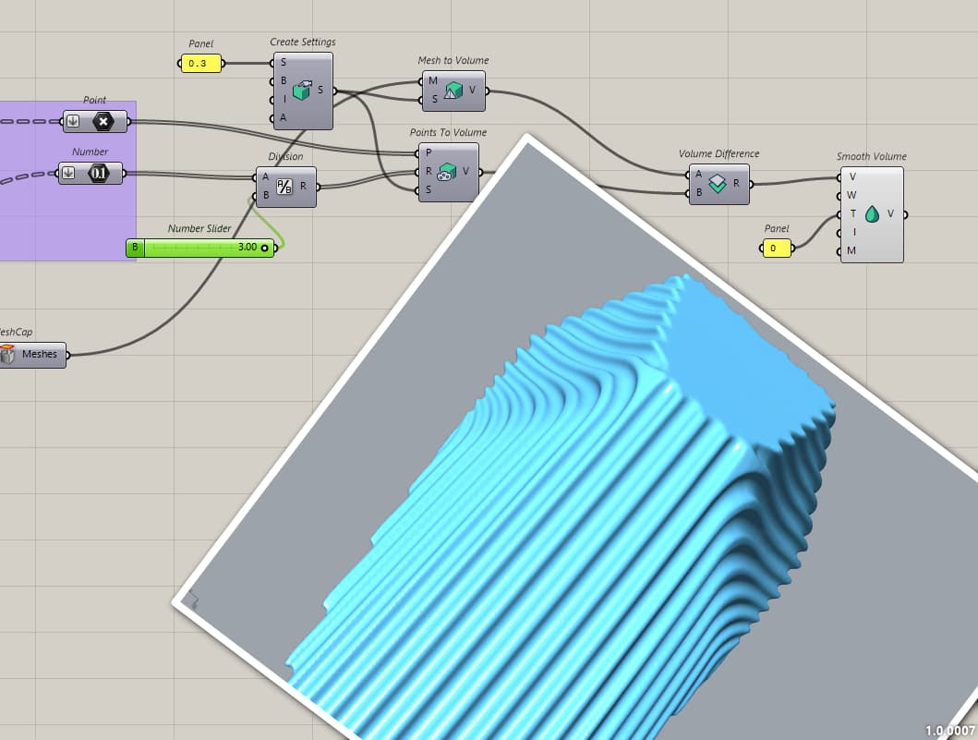The height and width of the screenshot is (740, 978).
Task: Click input R on Points To Volume
Action: coord(429,171)
